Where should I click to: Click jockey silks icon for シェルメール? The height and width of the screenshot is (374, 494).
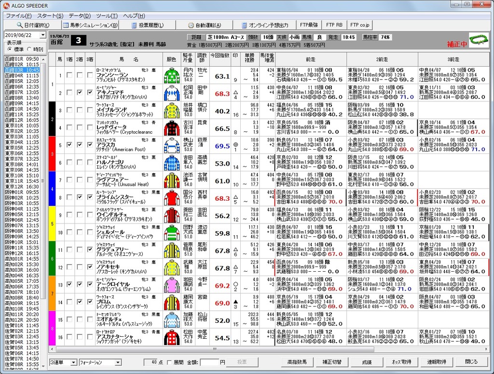[172, 233]
